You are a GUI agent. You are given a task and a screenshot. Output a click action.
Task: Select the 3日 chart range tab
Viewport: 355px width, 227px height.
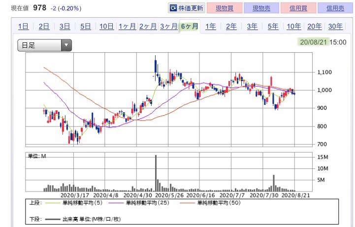(x=64, y=27)
